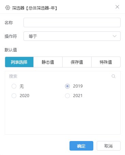Cancel using the 取消 button
125x155 pixels.
109,146
